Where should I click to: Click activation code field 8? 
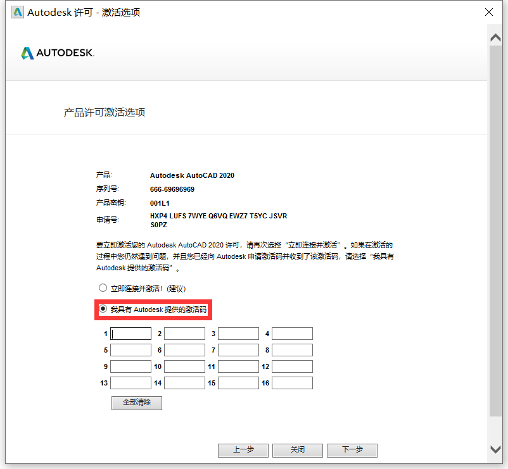tap(292, 350)
